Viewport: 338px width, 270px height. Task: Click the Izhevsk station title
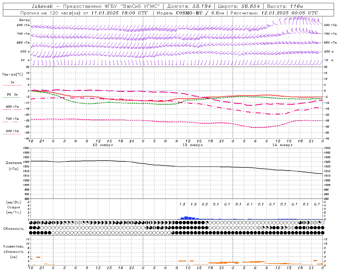coord(42,6)
